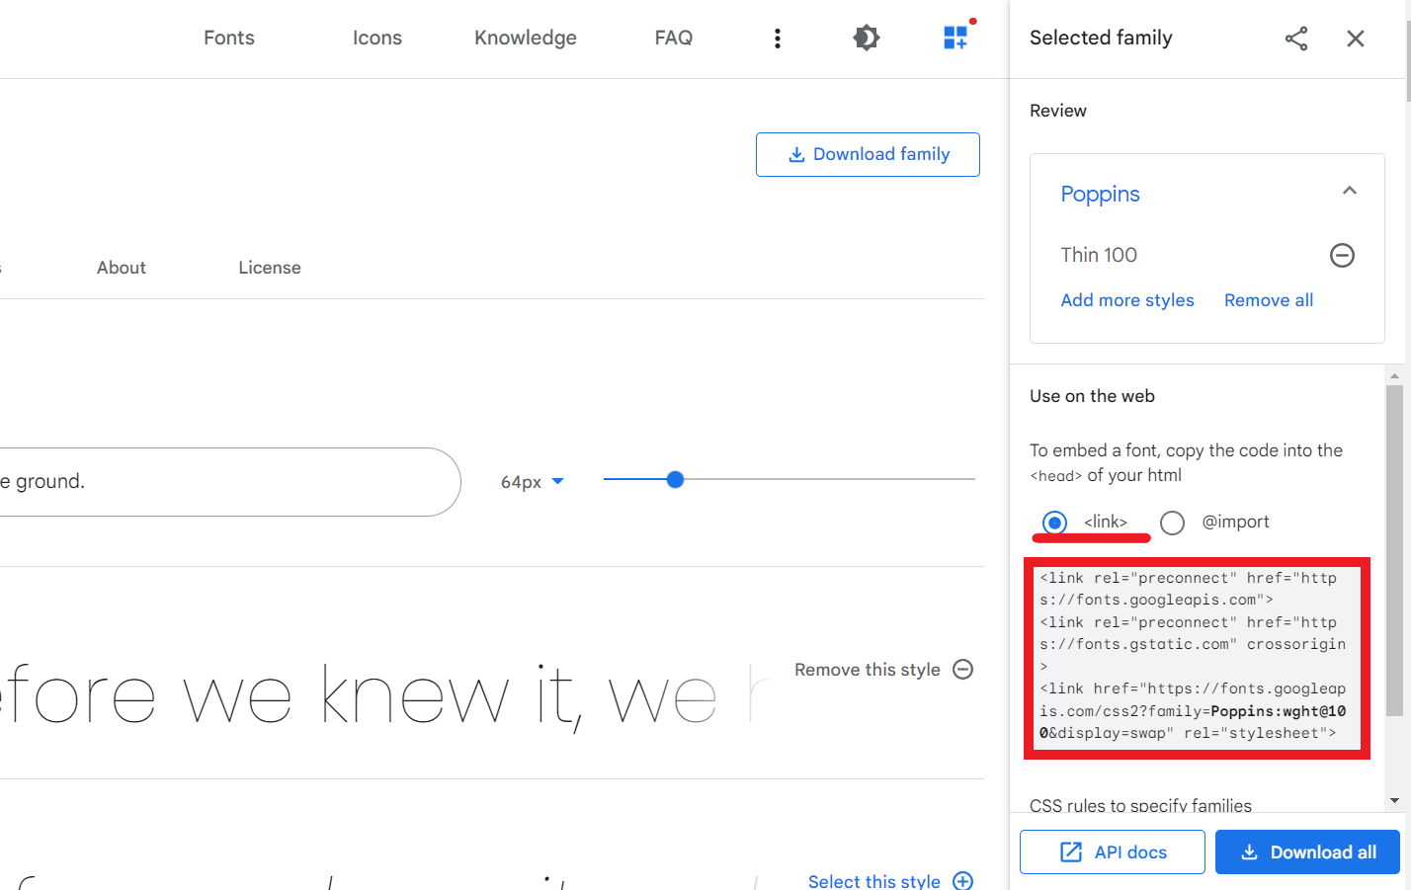Click the plus icon beside Select this style
Image resolution: width=1411 pixels, height=890 pixels.
pyautogui.click(x=963, y=881)
